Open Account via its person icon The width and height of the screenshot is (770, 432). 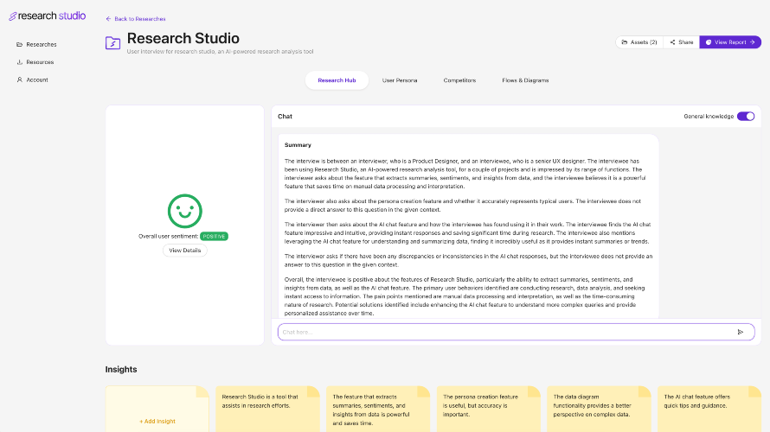coord(20,80)
